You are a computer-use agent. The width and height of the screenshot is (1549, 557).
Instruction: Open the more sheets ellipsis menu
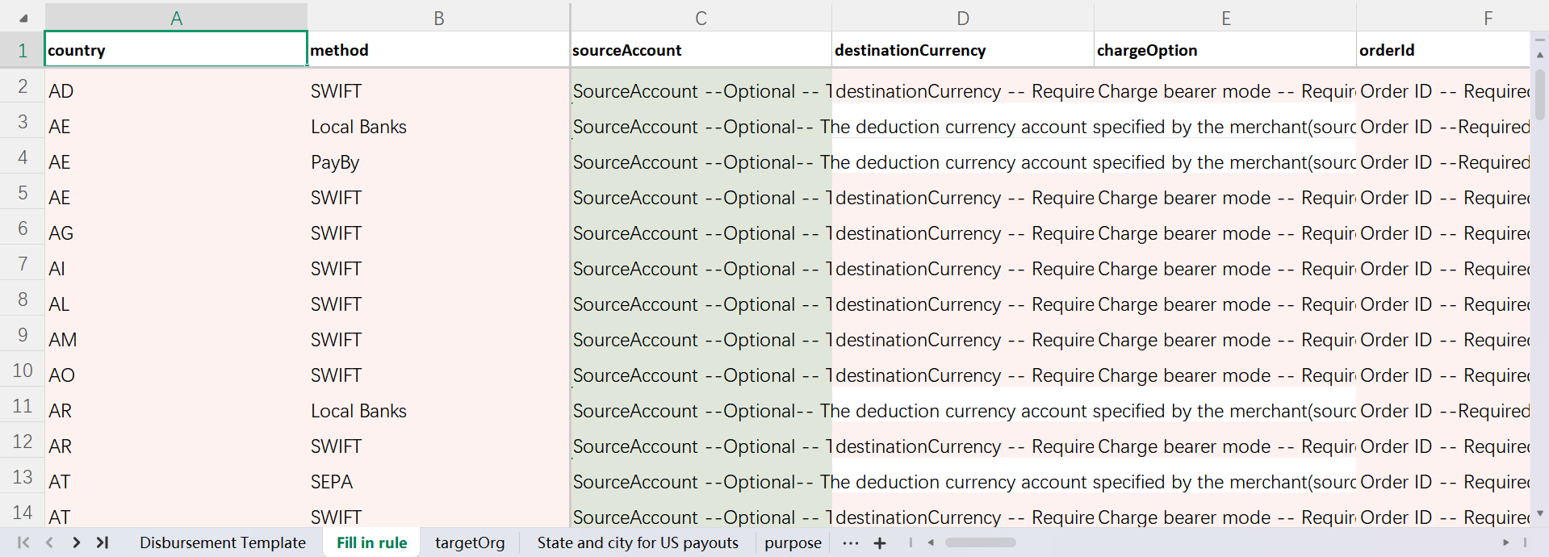[x=850, y=543]
